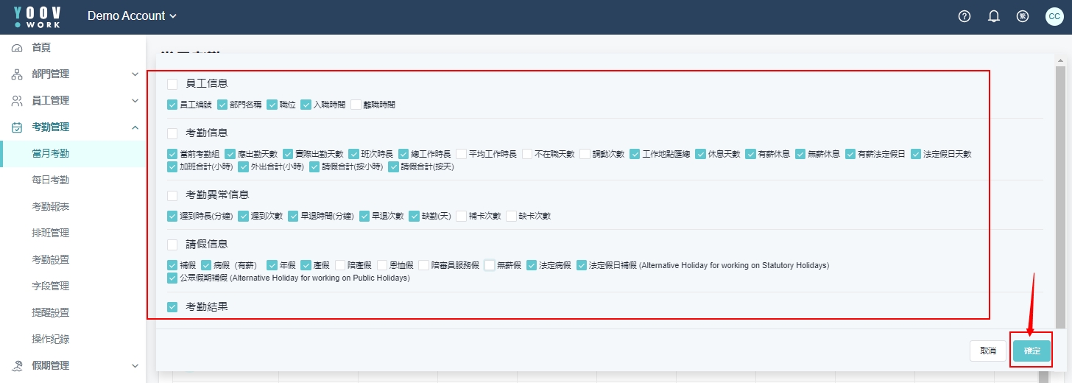The width and height of the screenshot is (1072, 383).
Task: Click the 假期管理 vacation icon
Action: pos(17,366)
